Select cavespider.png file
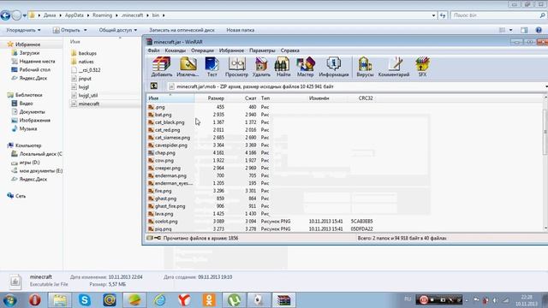548x308 pixels. (171, 145)
